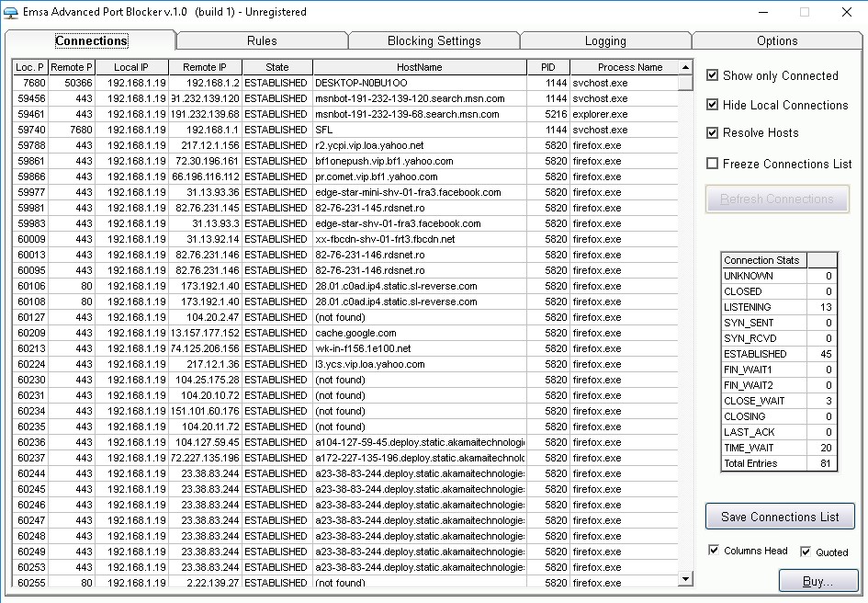Disable Show only Connected
Viewport: 868px width, 603px height.
[x=712, y=75]
